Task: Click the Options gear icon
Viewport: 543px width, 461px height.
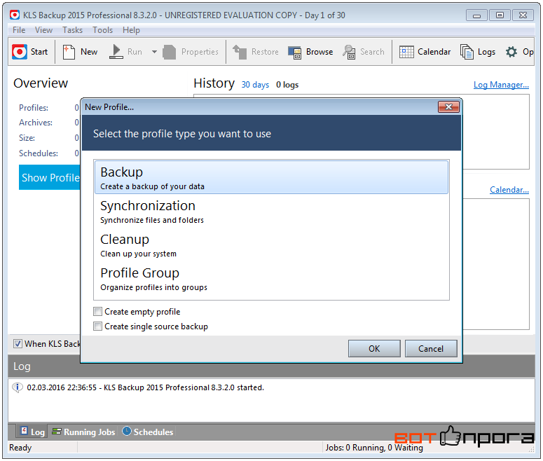Action: (511, 52)
